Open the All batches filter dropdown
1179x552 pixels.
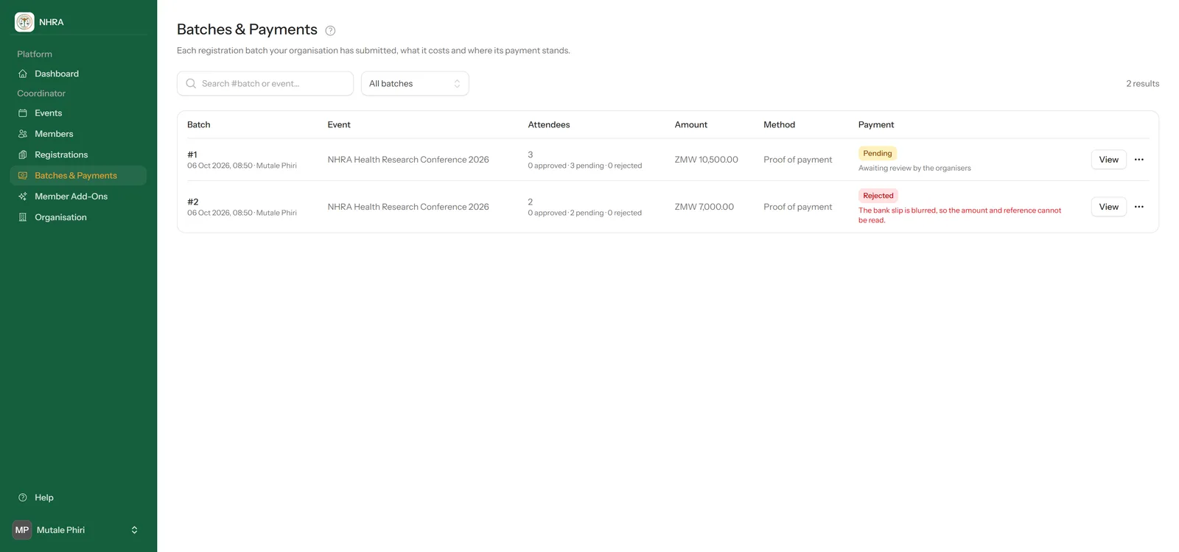coord(415,84)
